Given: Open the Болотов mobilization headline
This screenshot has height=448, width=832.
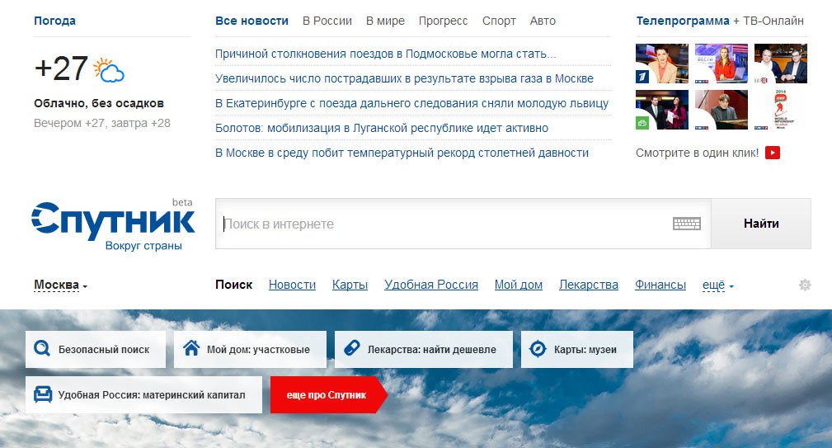Looking at the screenshot, I should point(382,128).
